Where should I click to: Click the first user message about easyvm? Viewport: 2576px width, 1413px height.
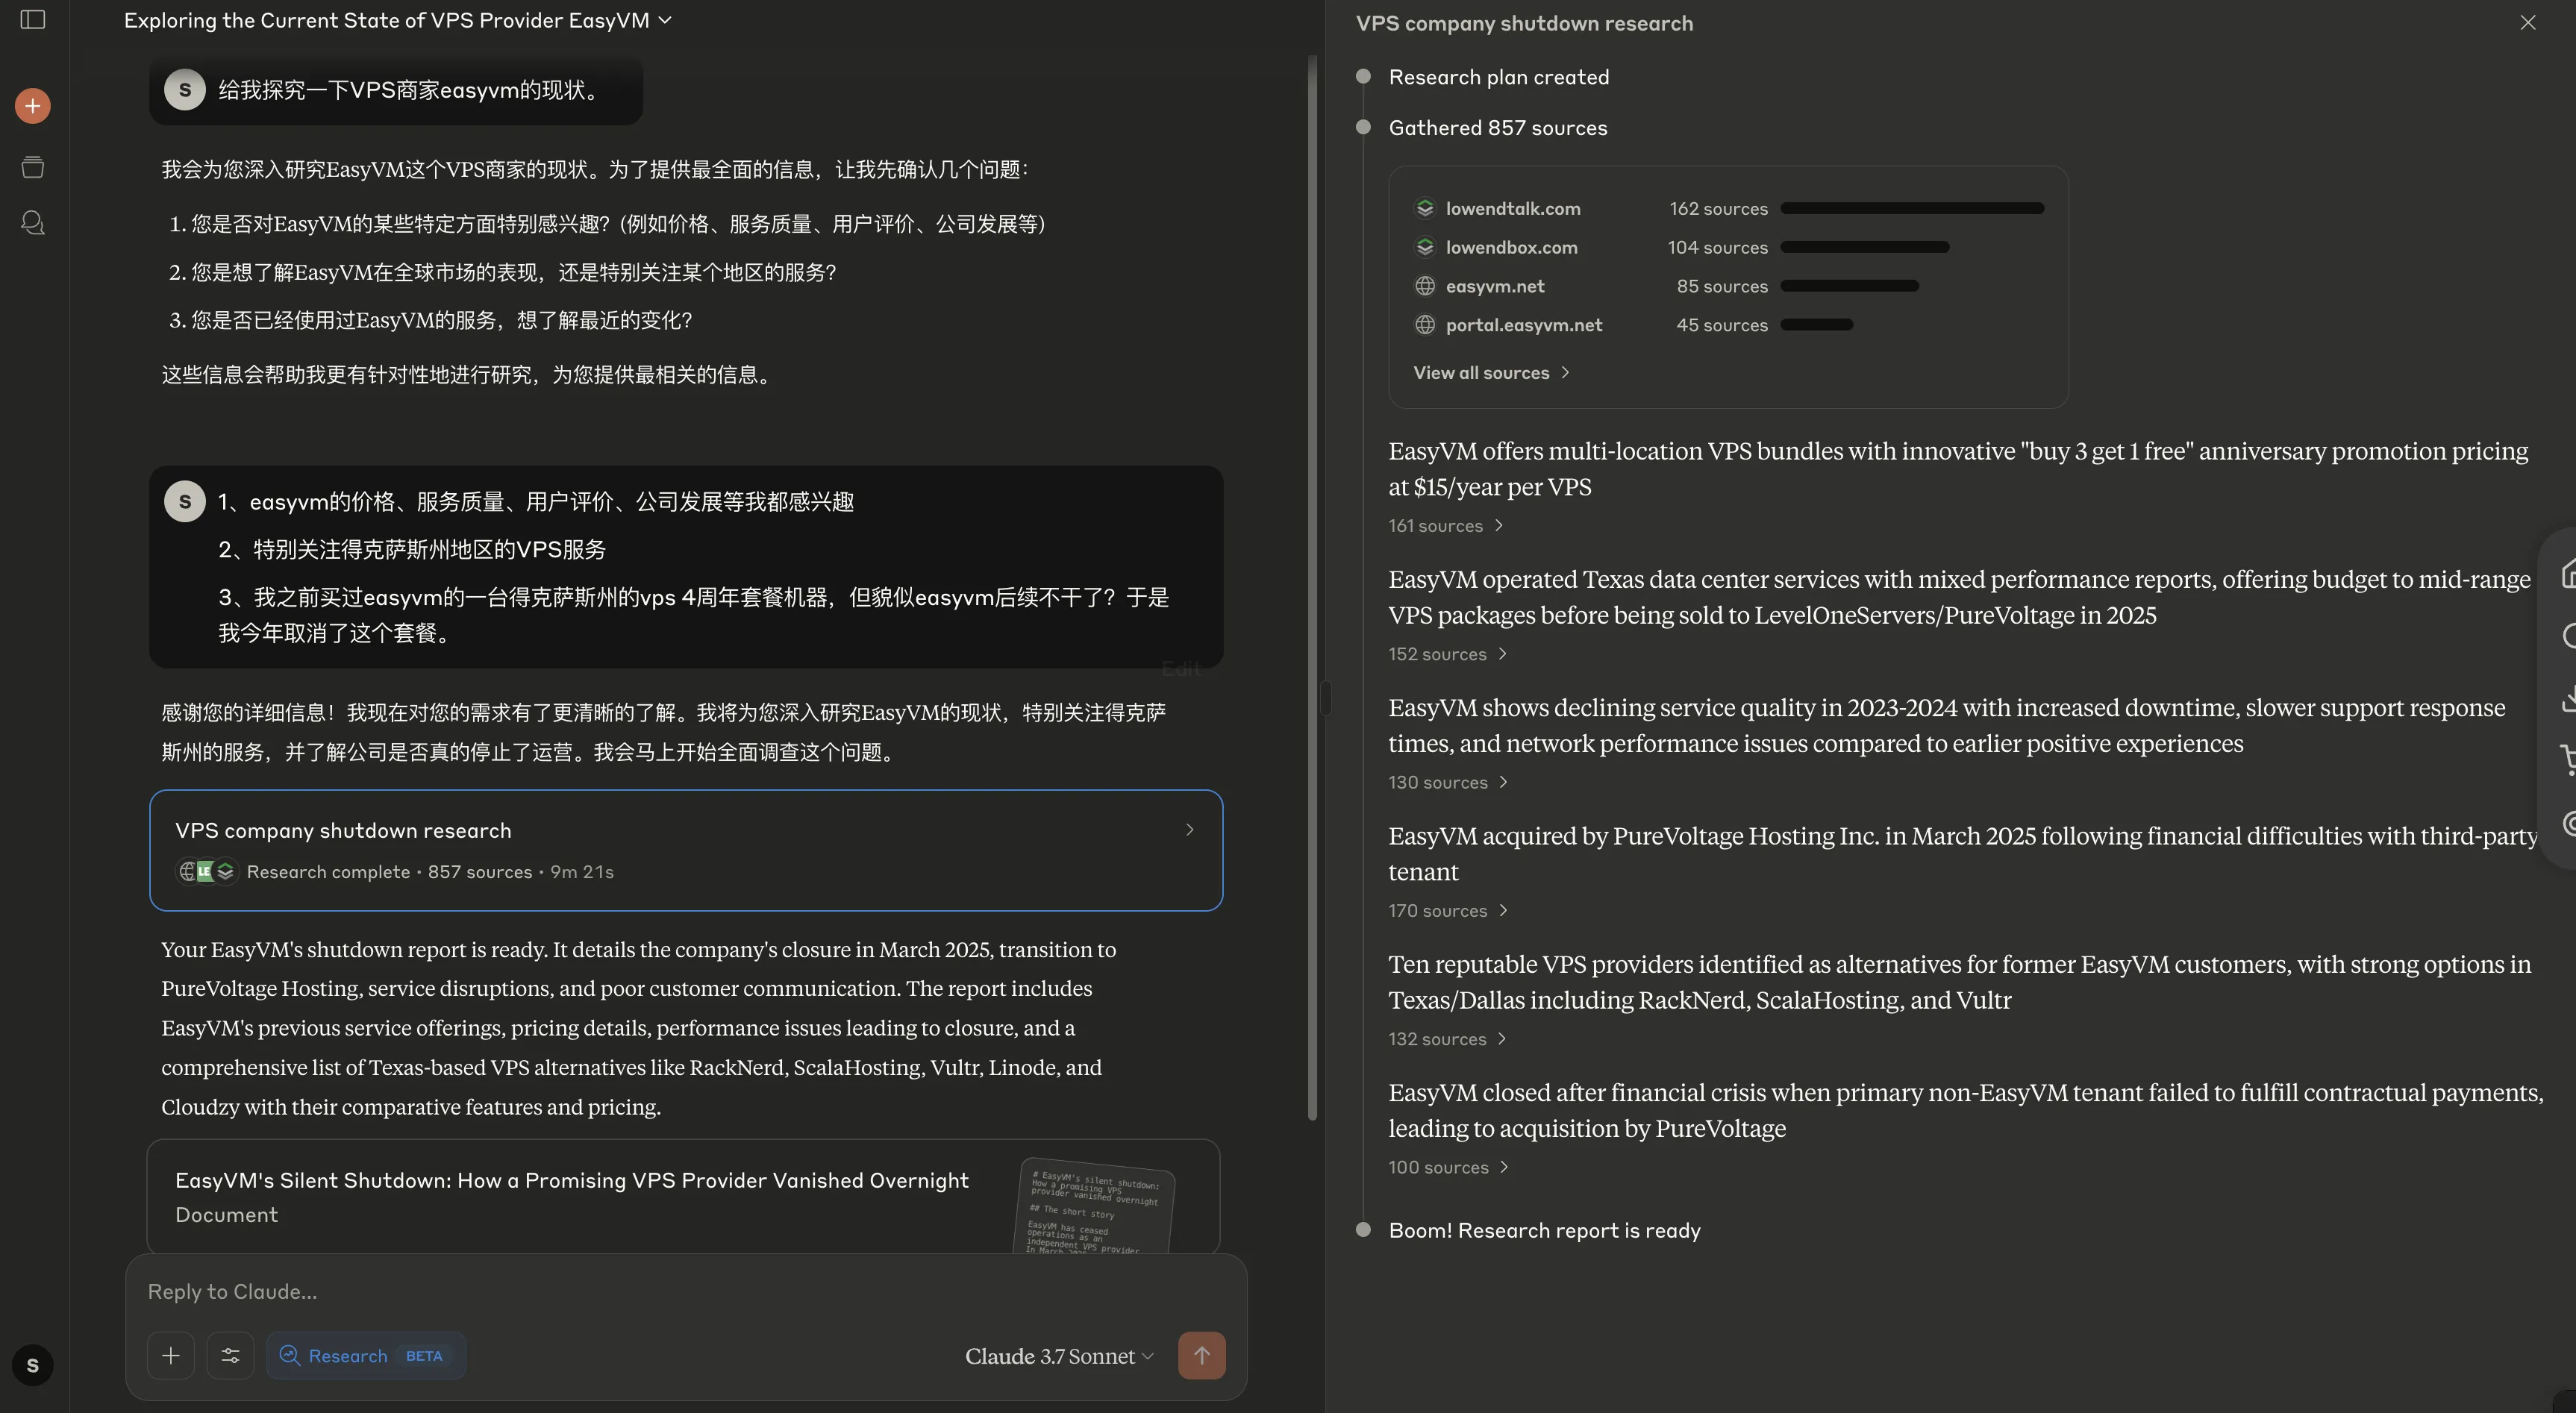pyautogui.click(x=396, y=90)
